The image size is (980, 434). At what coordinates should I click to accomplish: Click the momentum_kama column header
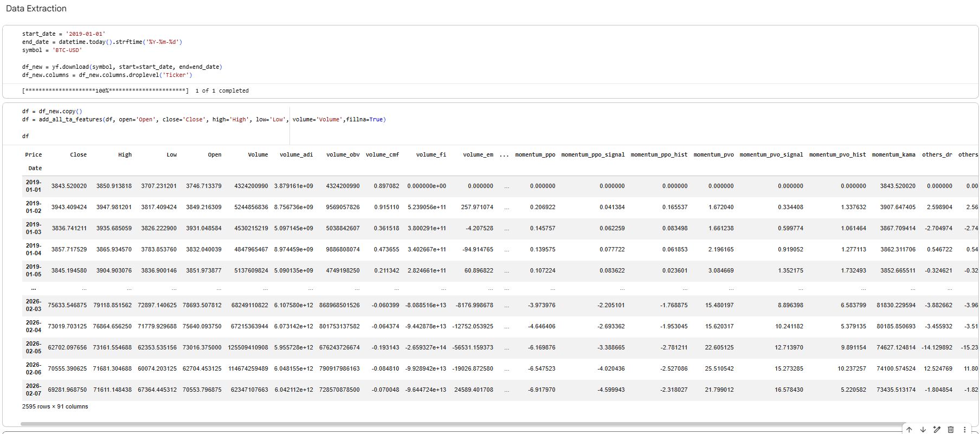click(x=893, y=155)
